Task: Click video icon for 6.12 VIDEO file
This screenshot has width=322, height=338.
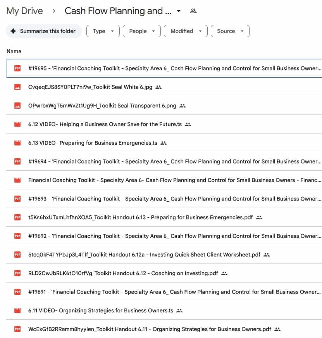Action: pyautogui.click(x=17, y=124)
